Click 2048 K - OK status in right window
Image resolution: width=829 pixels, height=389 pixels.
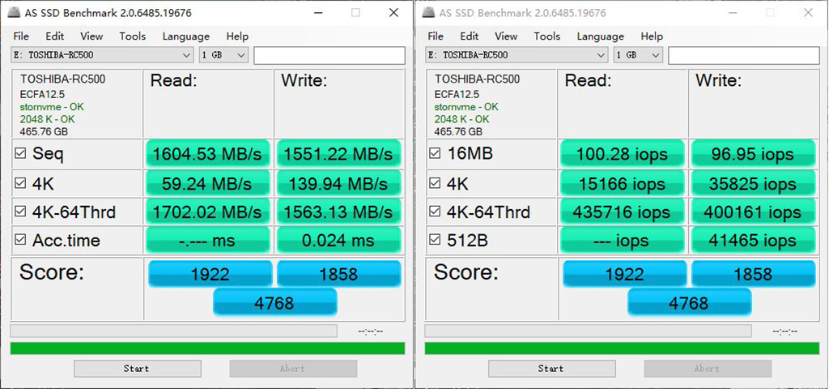point(461,119)
